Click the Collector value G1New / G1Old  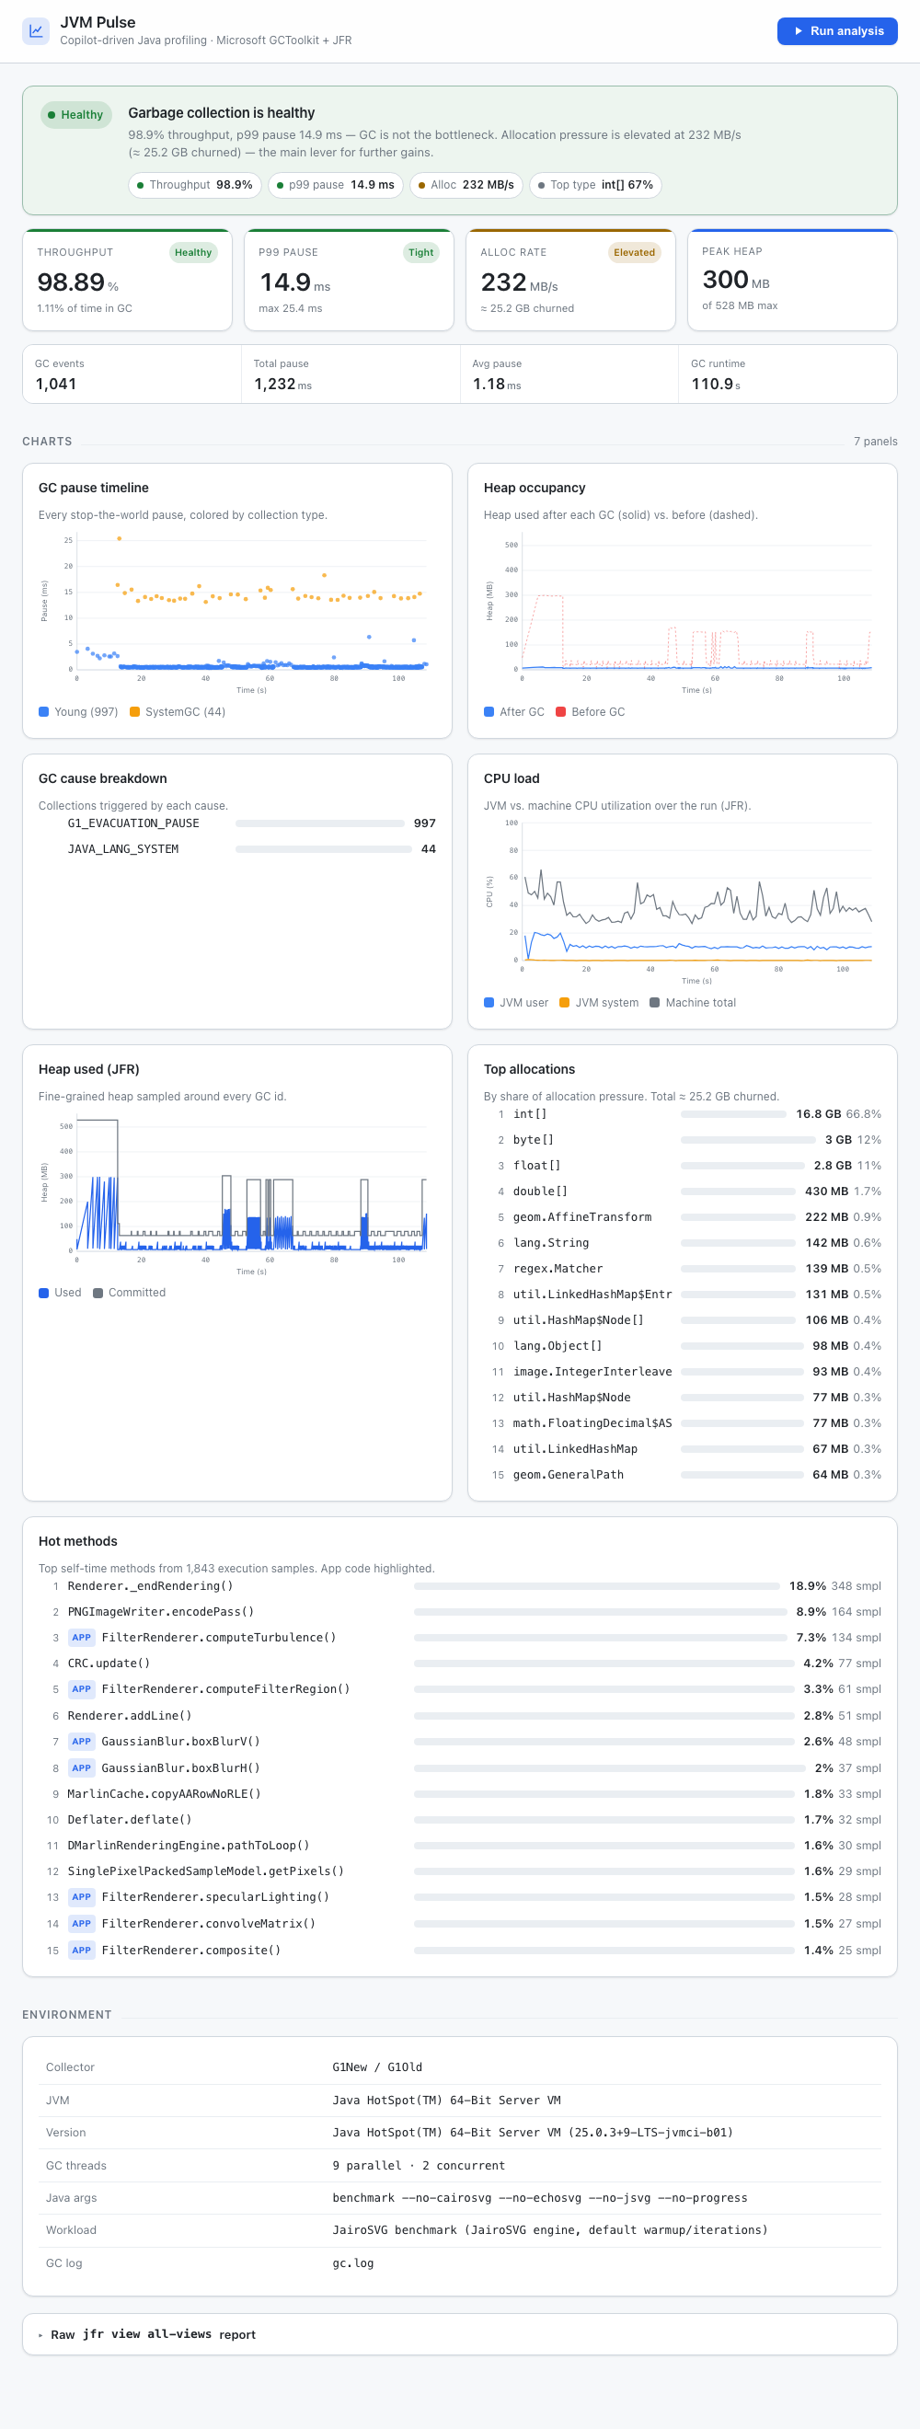click(377, 2066)
